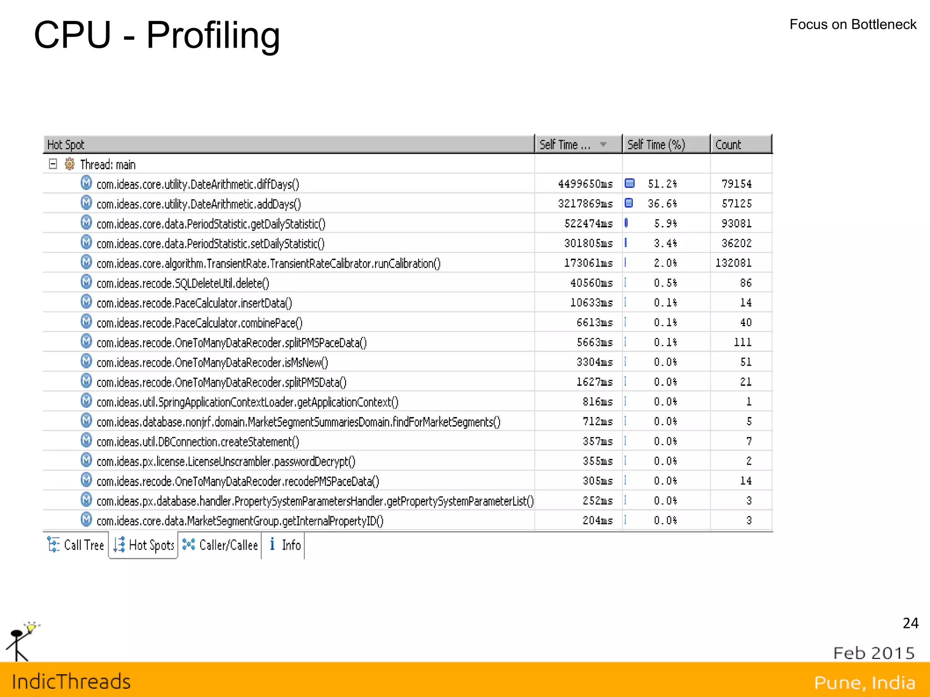Open the Info tab
Viewport: 930px width, 697px height.
pyautogui.click(x=285, y=545)
